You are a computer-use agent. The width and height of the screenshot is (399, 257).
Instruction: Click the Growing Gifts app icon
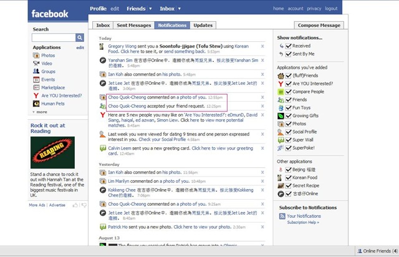(281, 115)
